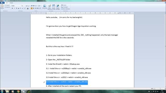The image size is (166, 93).
Task: Click Kopiëren (Copy) in the ribbon
Action: [x=7, y=7]
